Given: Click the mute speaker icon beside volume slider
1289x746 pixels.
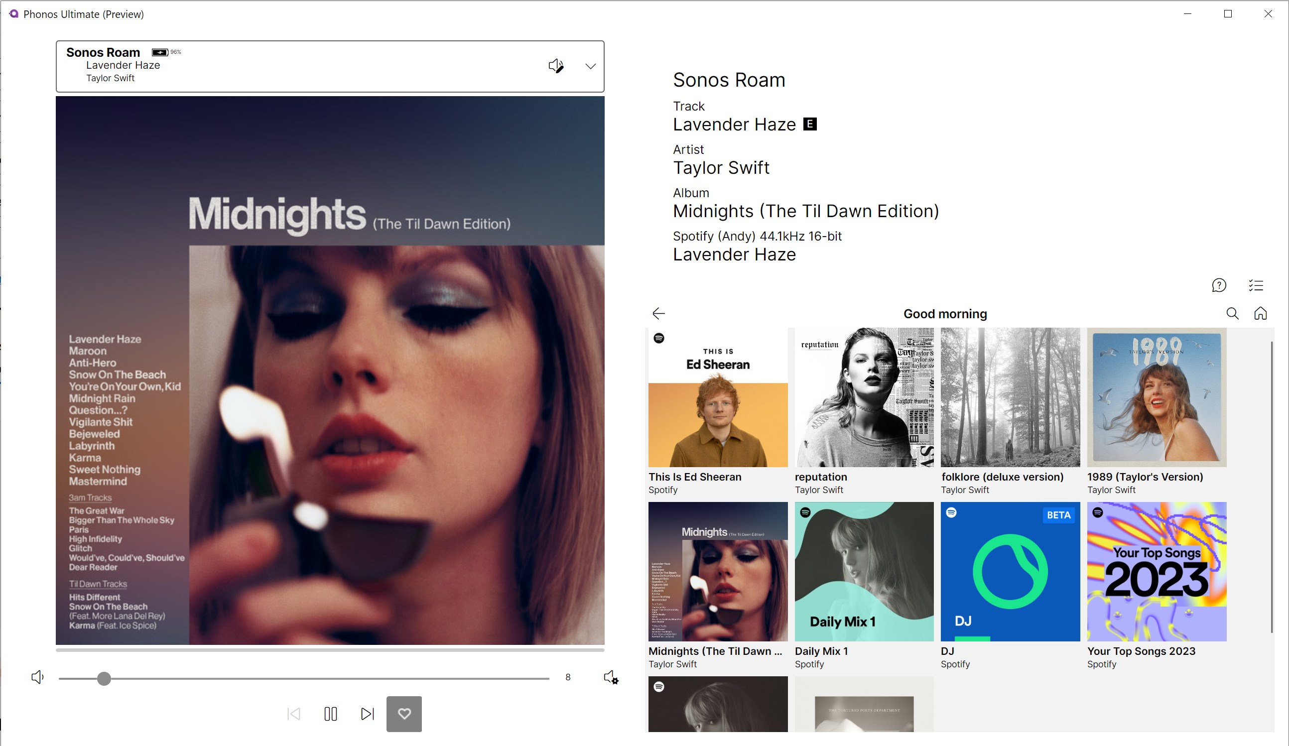Looking at the screenshot, I should click(37, 677).
